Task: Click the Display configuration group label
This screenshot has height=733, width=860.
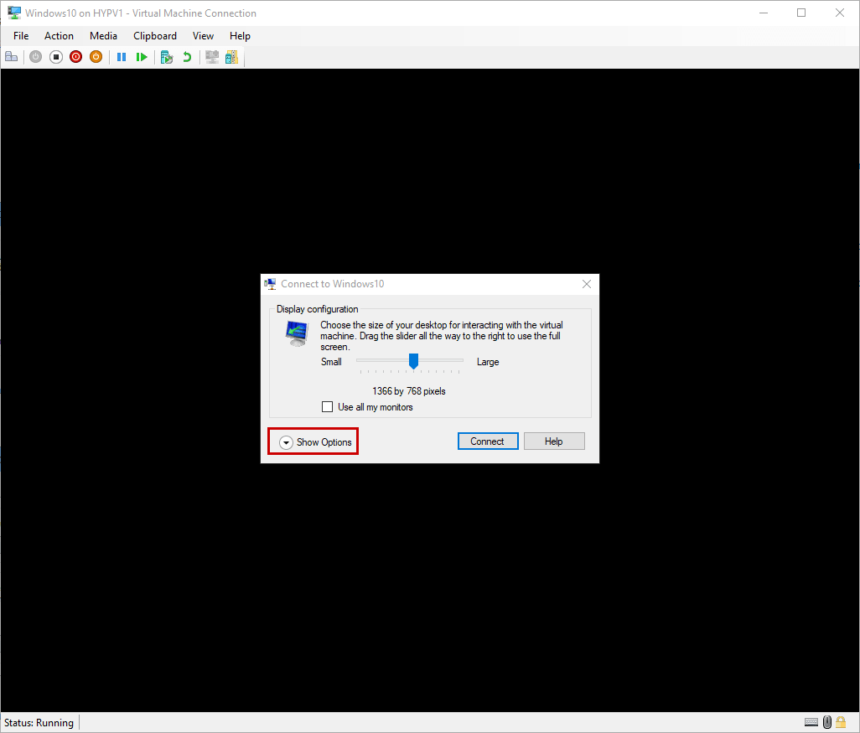Action: coord(317,309)
